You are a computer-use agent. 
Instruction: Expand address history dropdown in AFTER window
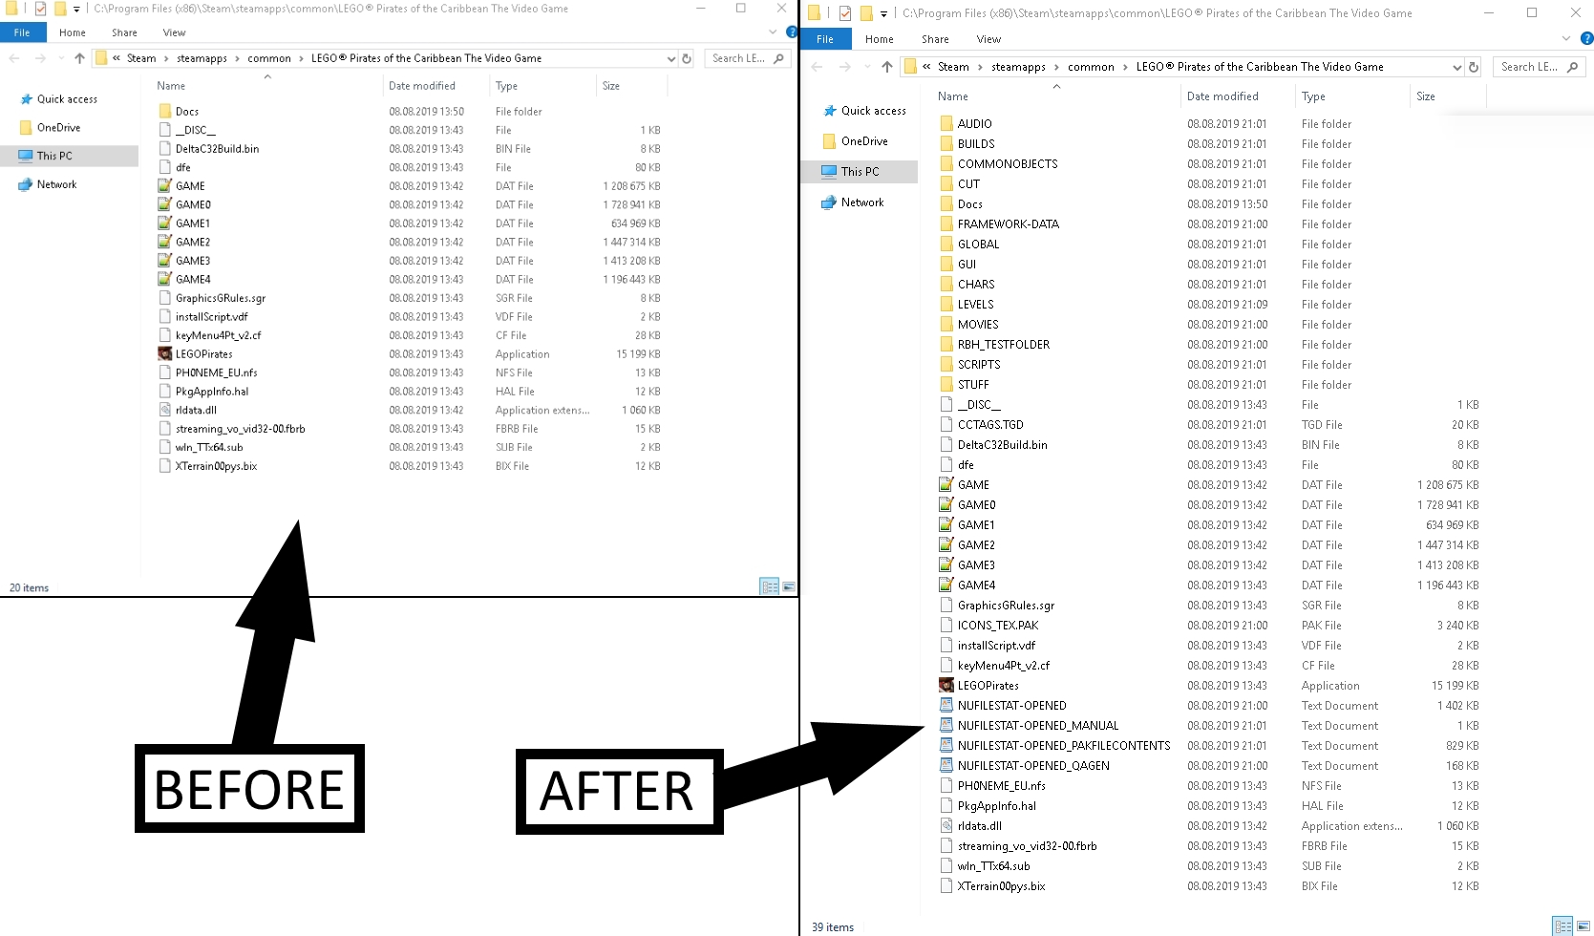pyautogui.click(x=1456, y=67)
